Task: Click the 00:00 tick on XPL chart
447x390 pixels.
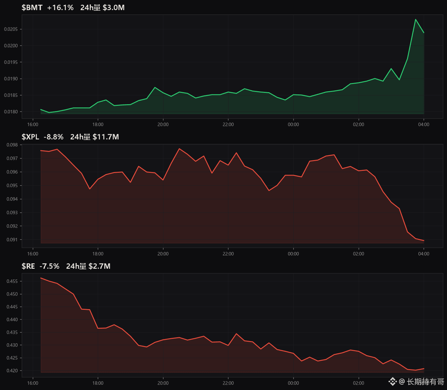Action: pyautogui.click(x=293, y=254)
